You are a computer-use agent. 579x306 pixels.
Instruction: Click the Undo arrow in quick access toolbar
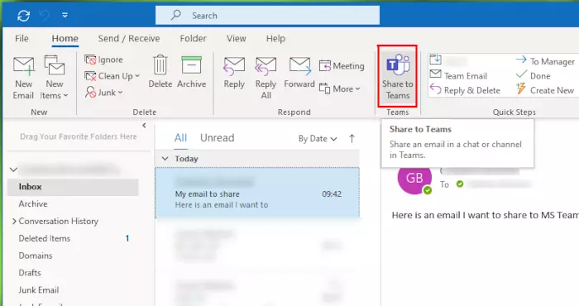tap(45, 16)
